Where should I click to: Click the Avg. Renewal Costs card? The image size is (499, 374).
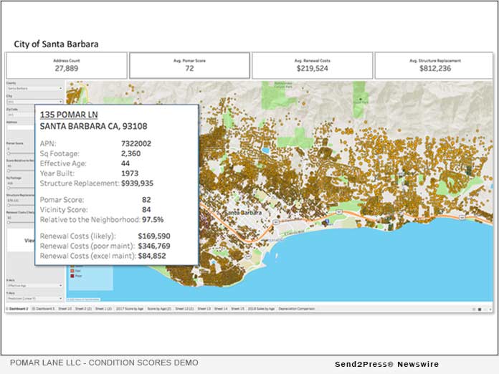pyautogui.click(x=312, y=65)
